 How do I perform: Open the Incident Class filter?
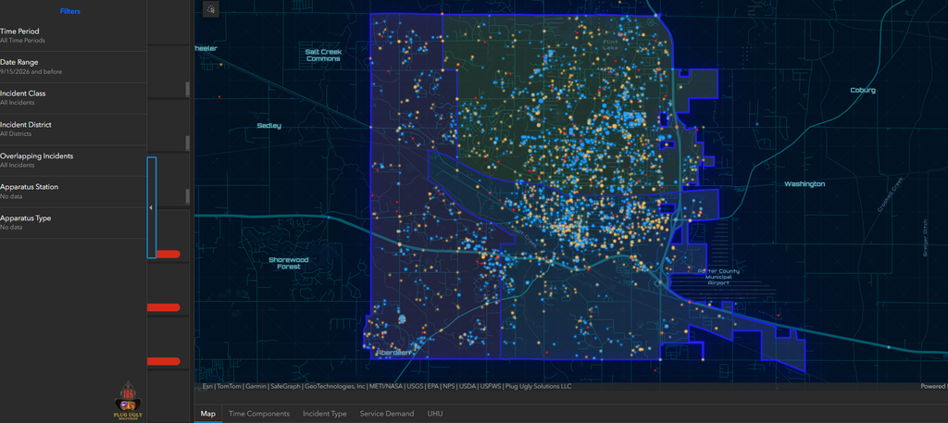click(73, 98)
